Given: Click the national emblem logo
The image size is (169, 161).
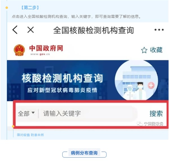Looking at the screenshot, I should coord(19,50).
